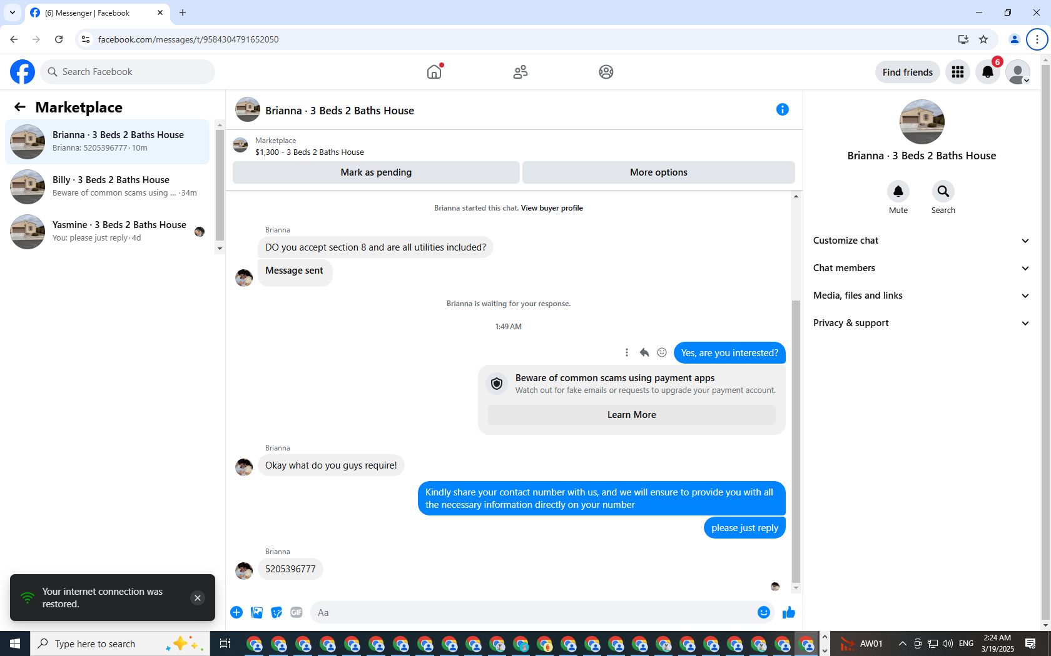
Task: Send a thumbs-up like
Action: 789,612
